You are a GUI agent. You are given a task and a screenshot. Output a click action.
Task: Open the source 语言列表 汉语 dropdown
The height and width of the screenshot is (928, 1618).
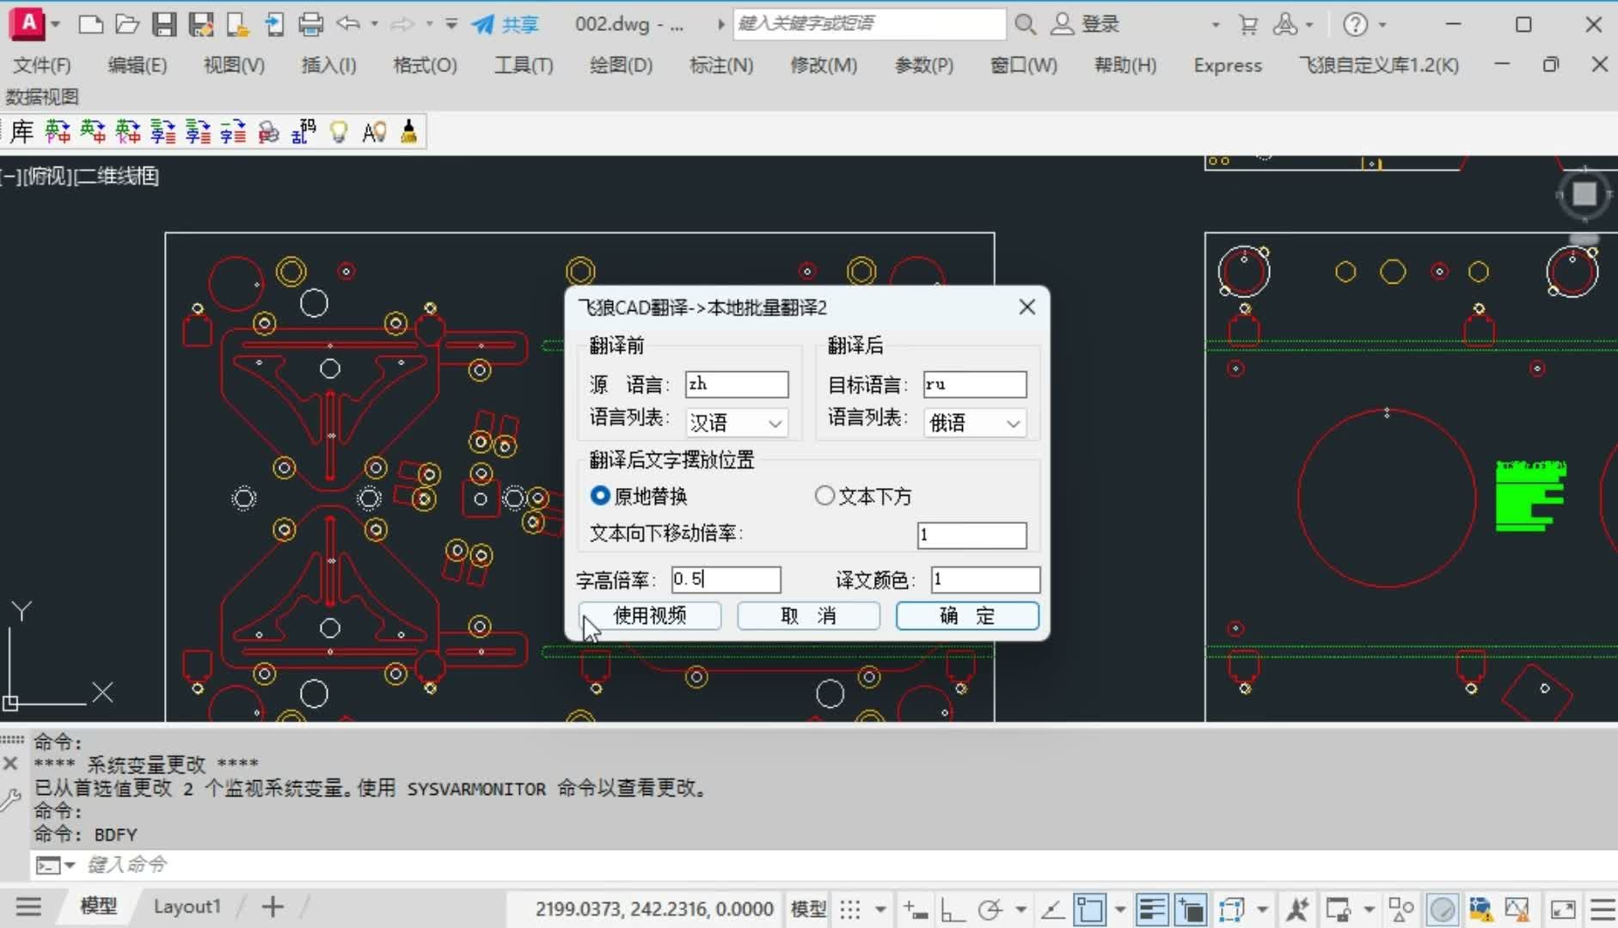(x=737, y=423)
